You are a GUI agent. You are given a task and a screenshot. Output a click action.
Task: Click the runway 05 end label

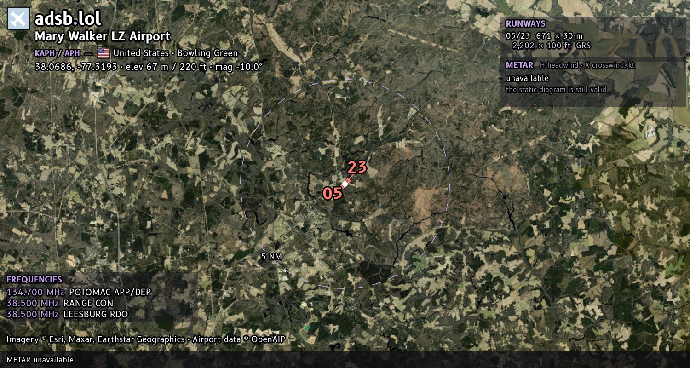(x=332, y=194)
